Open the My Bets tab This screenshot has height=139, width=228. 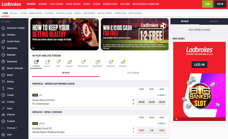tap(214, 22)
